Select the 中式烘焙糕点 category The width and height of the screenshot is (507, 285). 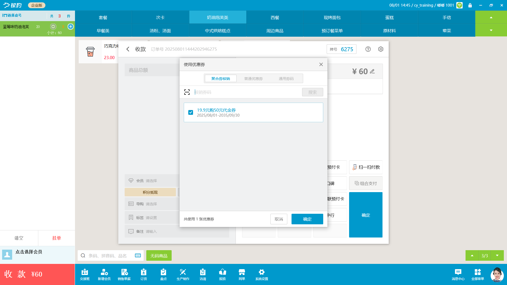tap(218, 31)
